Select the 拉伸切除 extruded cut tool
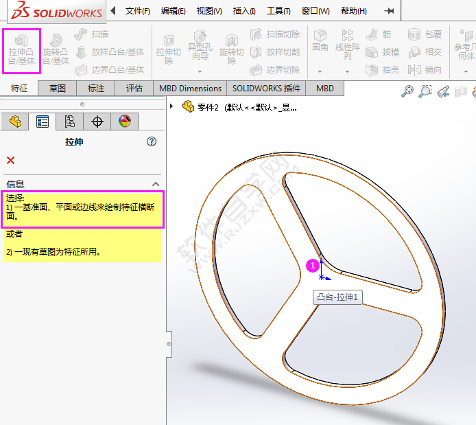 [169, 50]
